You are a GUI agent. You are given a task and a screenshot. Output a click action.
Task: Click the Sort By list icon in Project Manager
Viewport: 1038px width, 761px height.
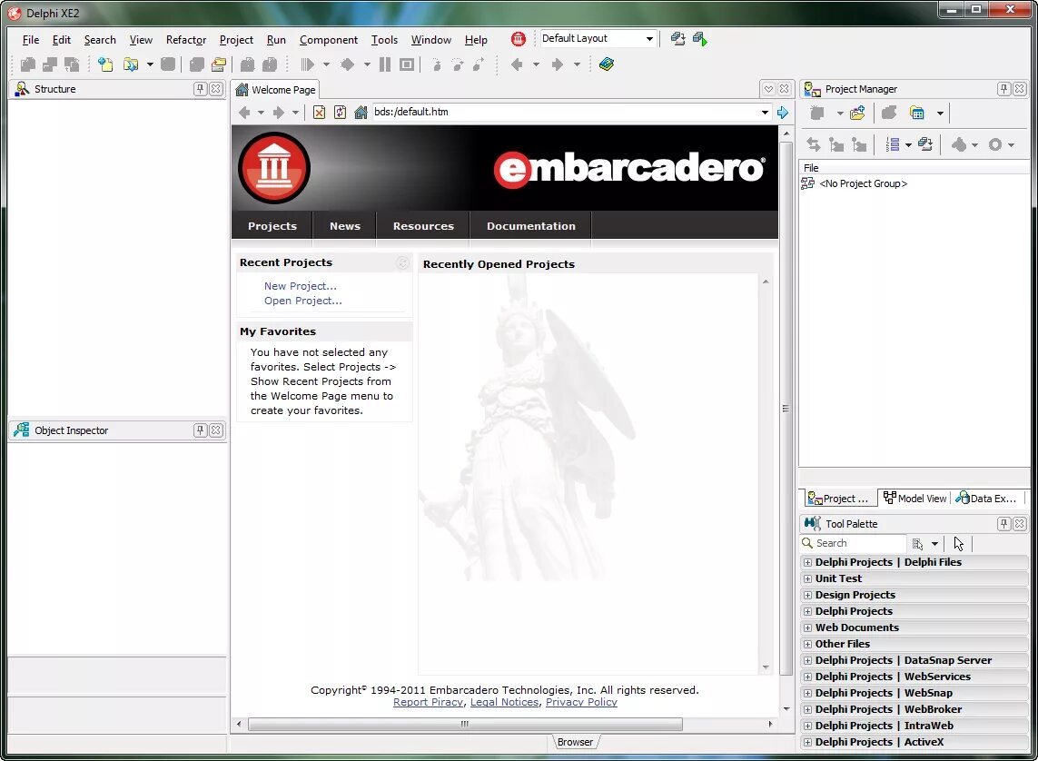click(893, 144)
